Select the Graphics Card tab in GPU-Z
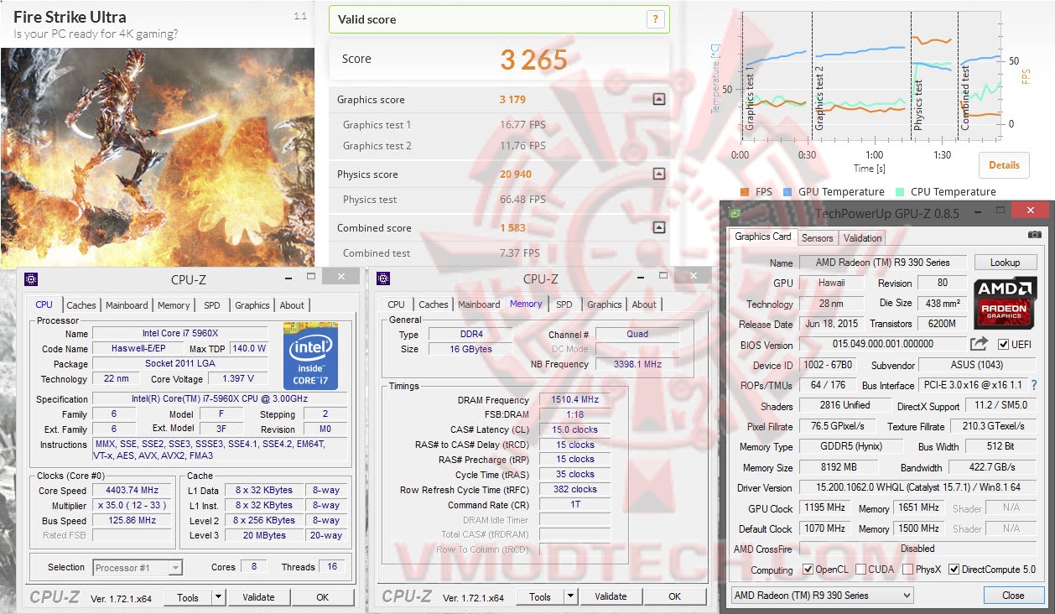 coord(763,237)
